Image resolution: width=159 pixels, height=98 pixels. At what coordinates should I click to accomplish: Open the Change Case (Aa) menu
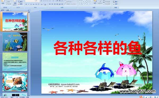[x=42, y=4]
